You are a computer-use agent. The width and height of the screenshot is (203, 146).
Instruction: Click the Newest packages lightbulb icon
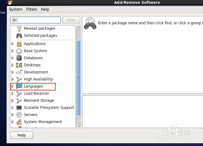point(19,28)
